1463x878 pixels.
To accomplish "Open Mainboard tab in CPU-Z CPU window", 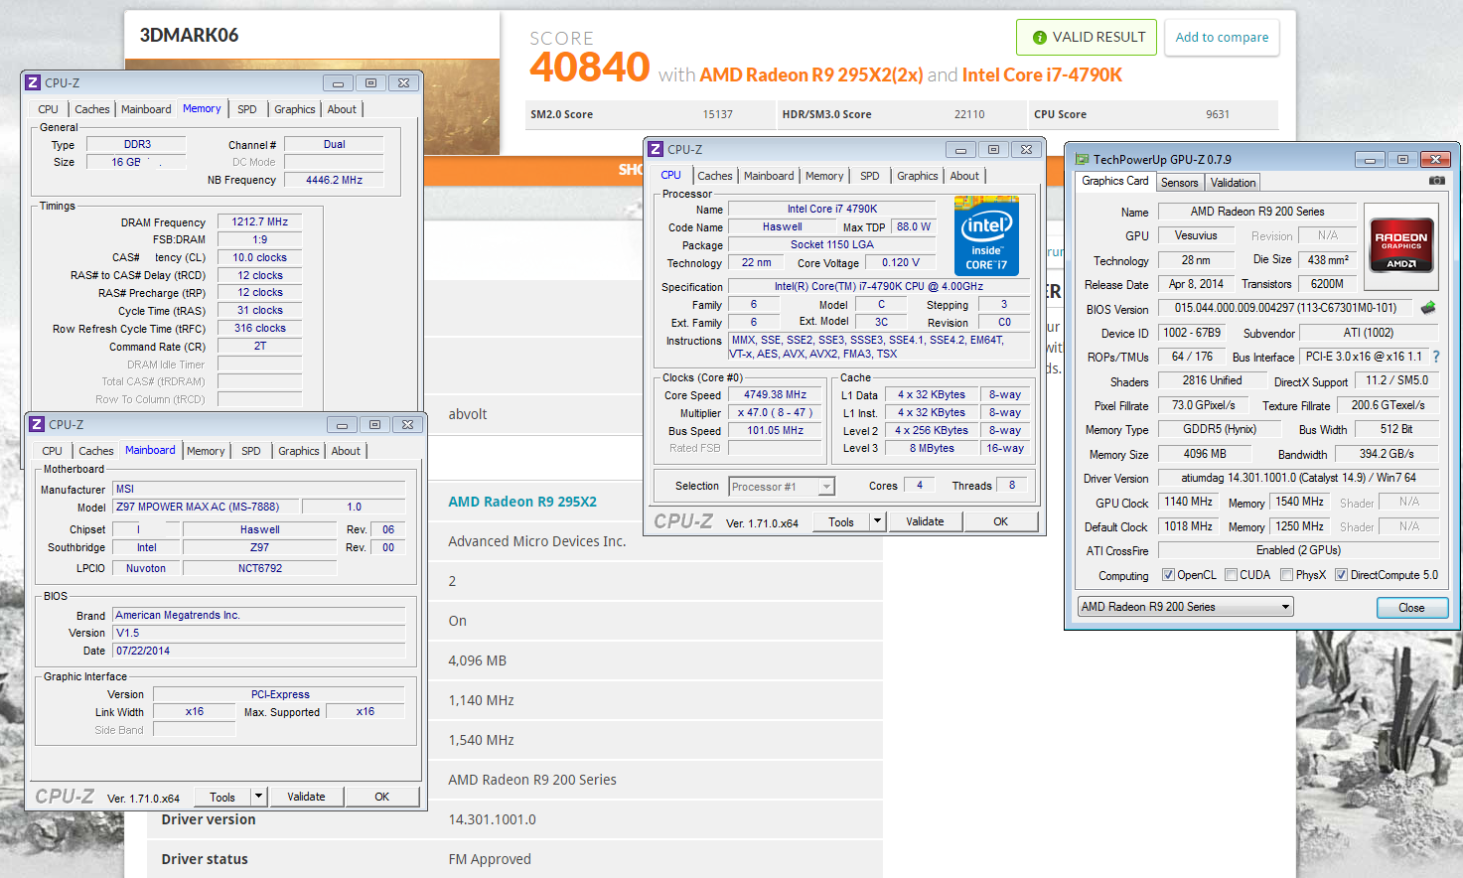I will pos(769,176).
